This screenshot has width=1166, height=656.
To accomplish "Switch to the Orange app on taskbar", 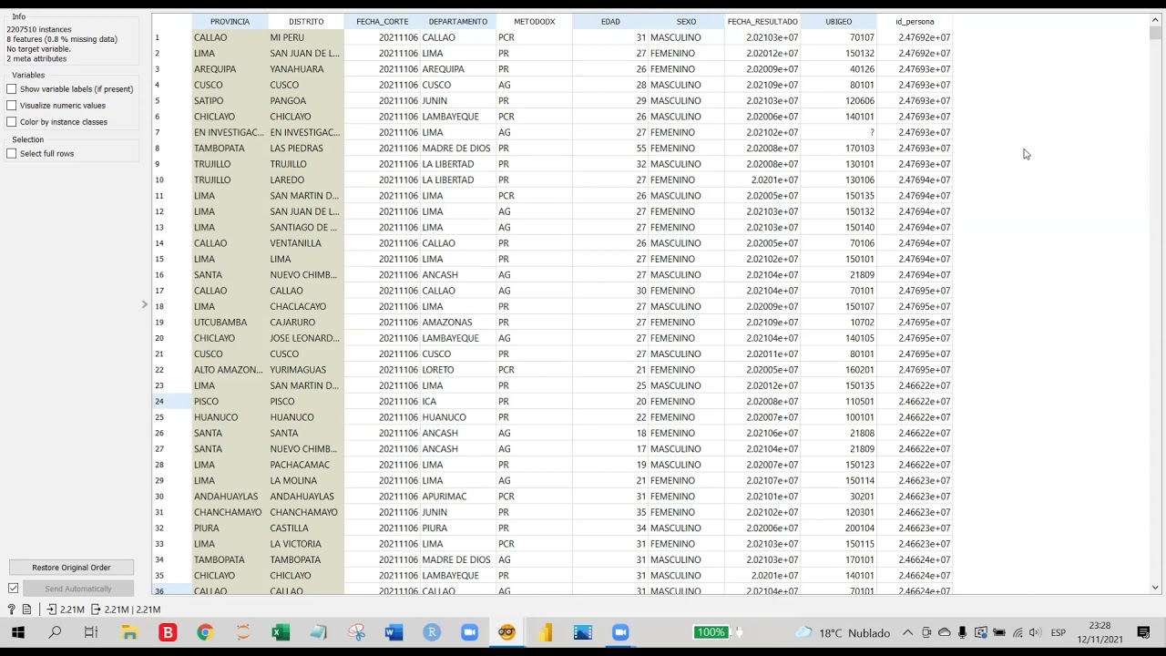I will click(x=507, y=632).
